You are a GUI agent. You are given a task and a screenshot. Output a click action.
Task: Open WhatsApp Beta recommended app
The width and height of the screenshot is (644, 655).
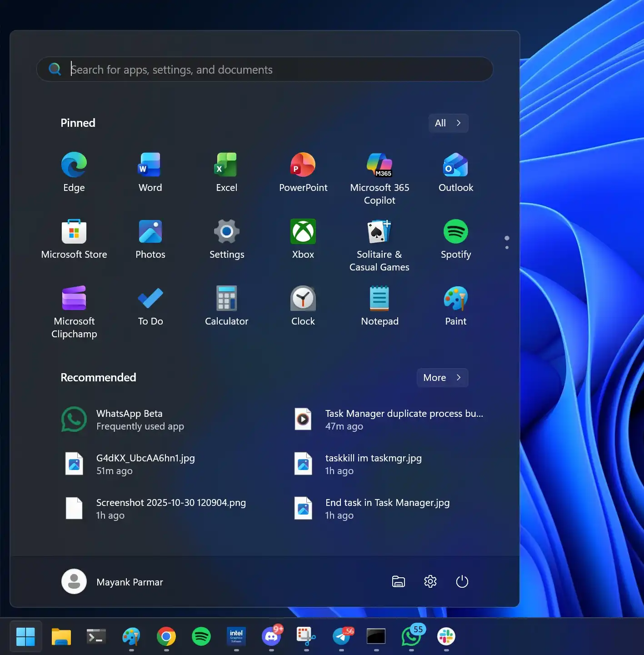[123, 420]
